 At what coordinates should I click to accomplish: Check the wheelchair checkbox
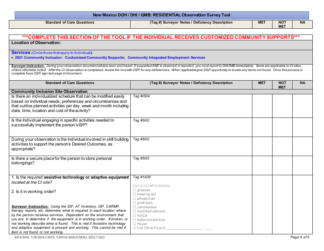click(x=134, y=198)
